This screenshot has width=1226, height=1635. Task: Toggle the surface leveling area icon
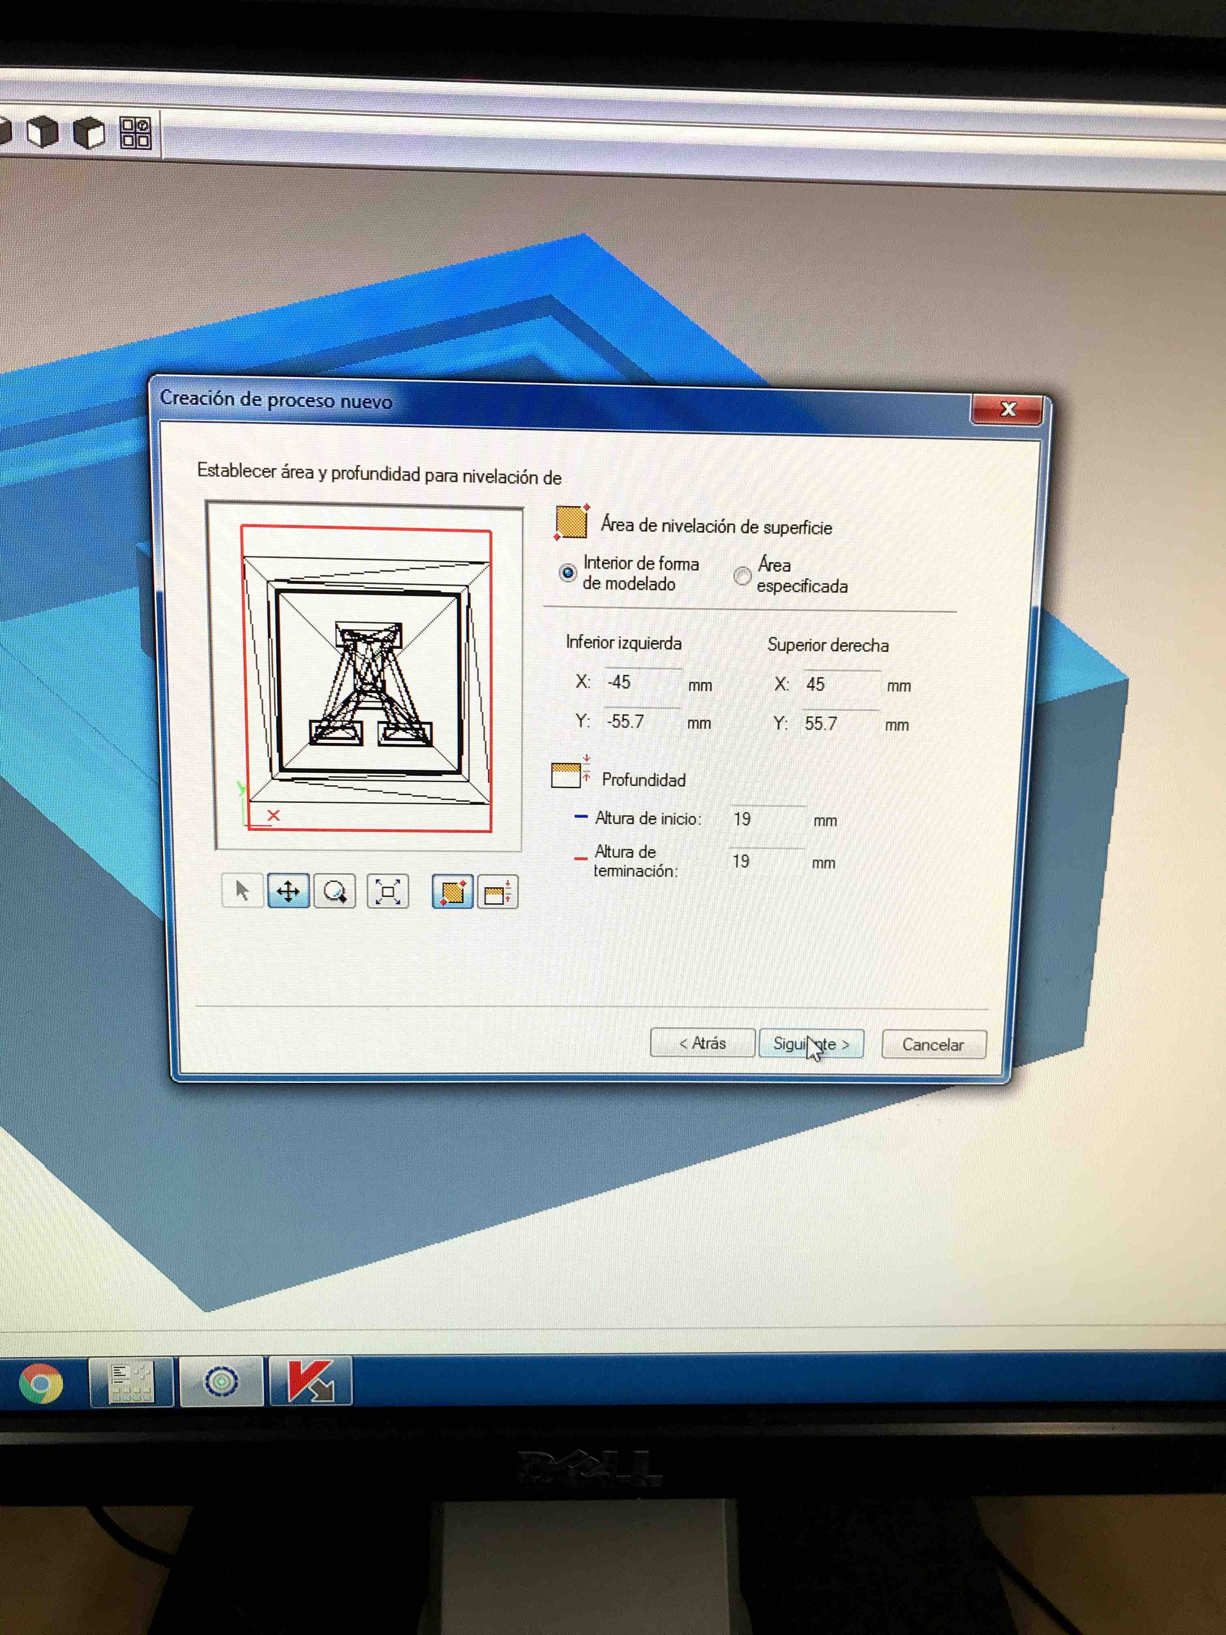coord(452,892)
